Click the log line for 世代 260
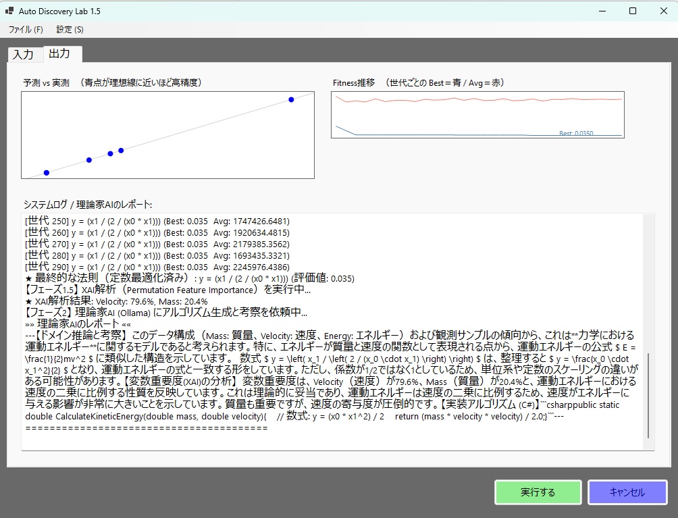 click(157, 232)
